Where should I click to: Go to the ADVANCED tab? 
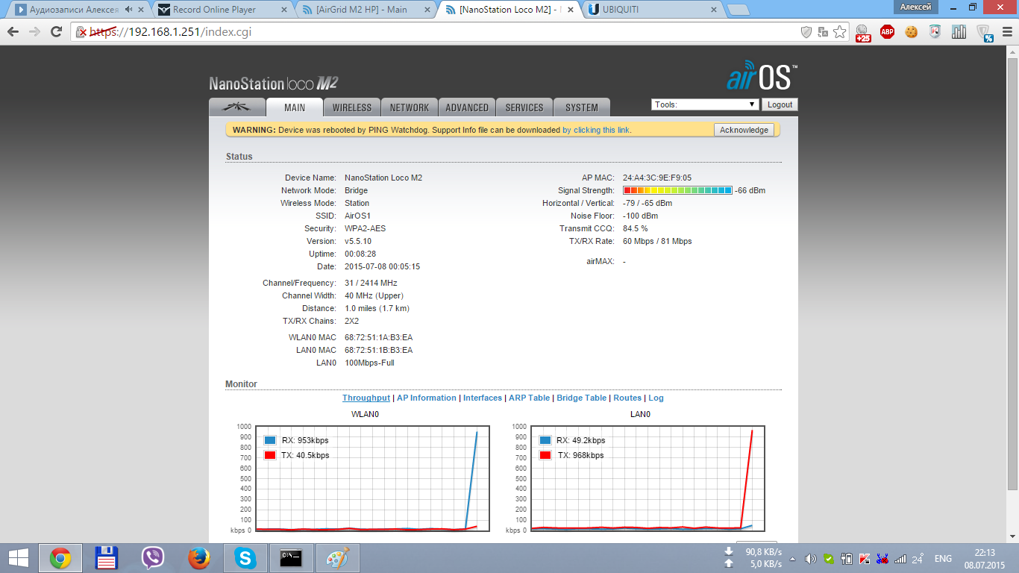(x=467, y=107)
